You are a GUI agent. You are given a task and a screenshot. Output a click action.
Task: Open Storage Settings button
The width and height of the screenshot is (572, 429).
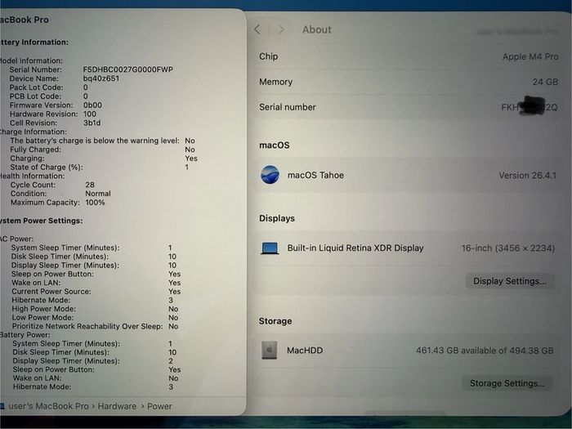click(x=507, y=383)
